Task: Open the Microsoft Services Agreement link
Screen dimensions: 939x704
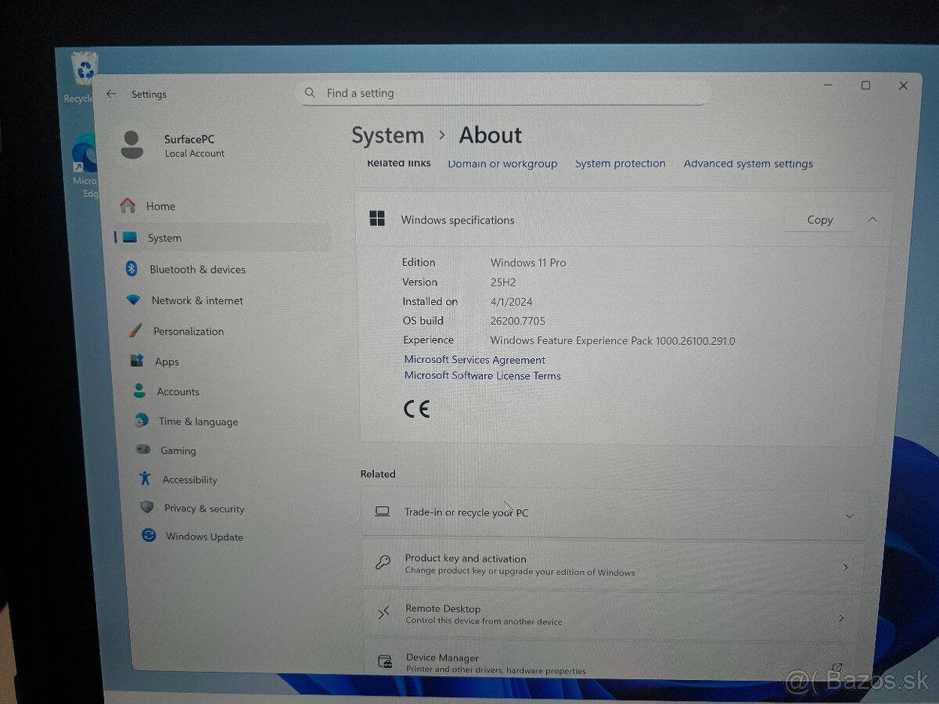Action: [x=474, y=360]
